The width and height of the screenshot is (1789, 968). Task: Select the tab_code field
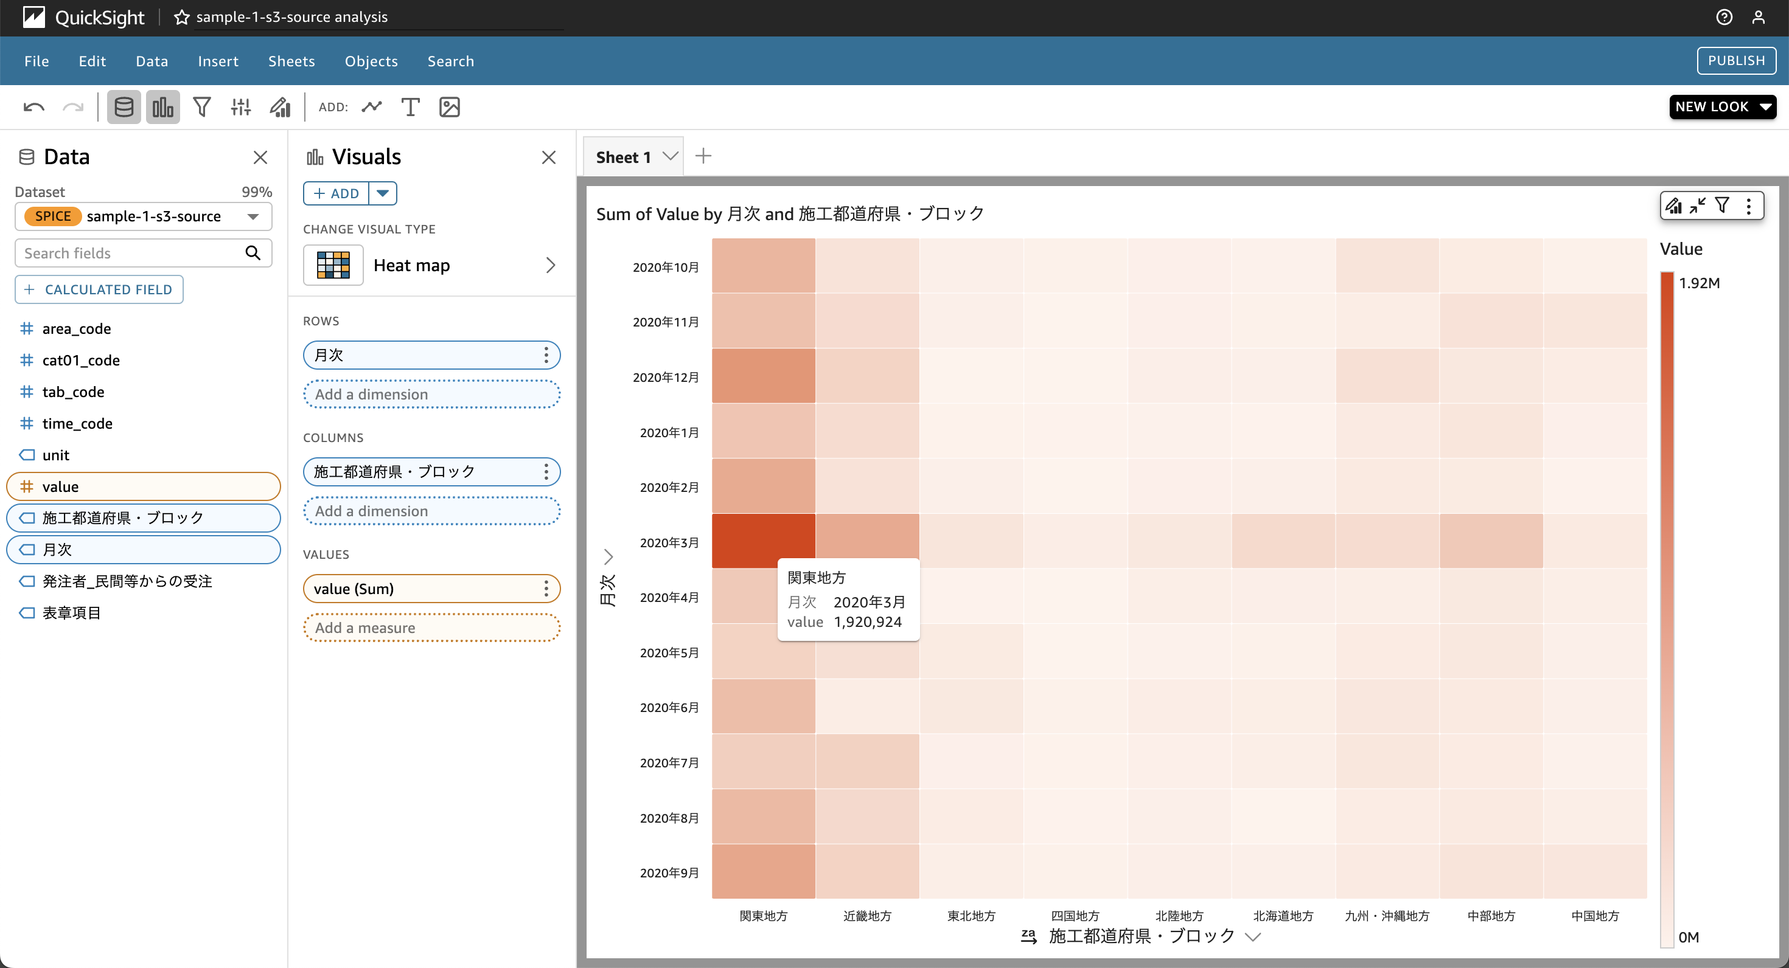coord(144,392)
